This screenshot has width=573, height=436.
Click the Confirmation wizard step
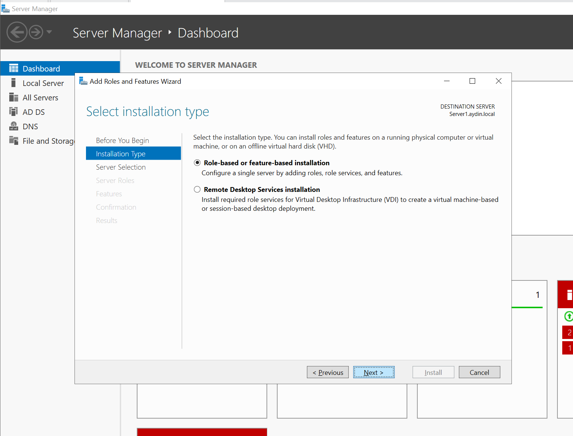tap(116, 207)
